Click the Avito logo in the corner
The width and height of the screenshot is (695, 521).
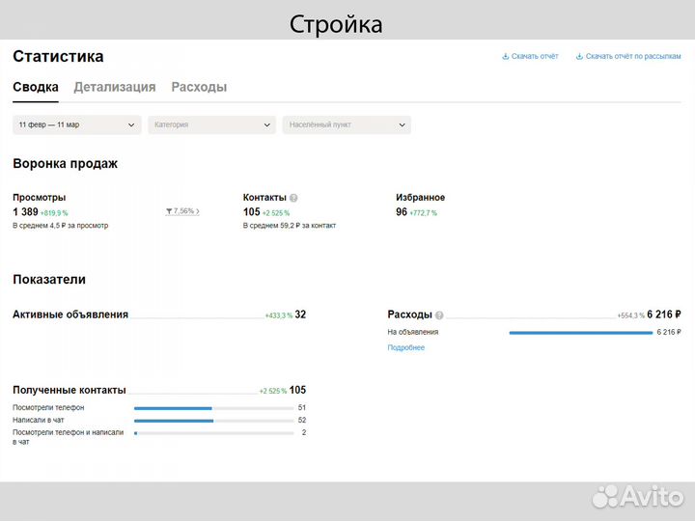point(639,495)
